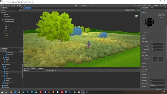Click the refresh icon in hierarchy panel
167x94 pixels.
tap(22, 10)
